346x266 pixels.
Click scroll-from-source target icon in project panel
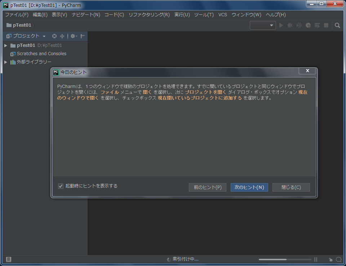[x=54, y=36]
